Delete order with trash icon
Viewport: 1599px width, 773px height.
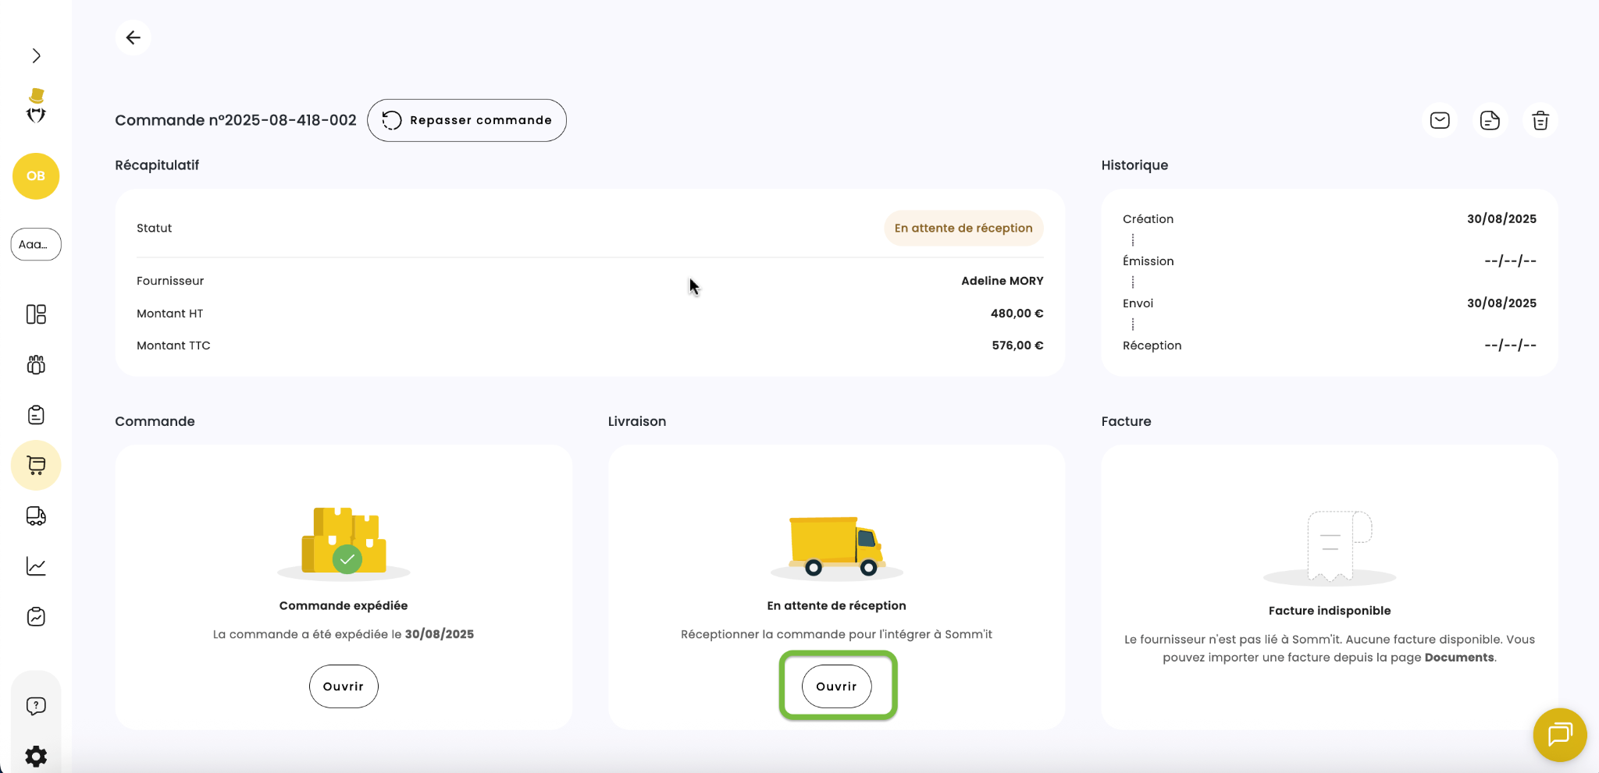pyautogui.click(x=1540, y=121)
